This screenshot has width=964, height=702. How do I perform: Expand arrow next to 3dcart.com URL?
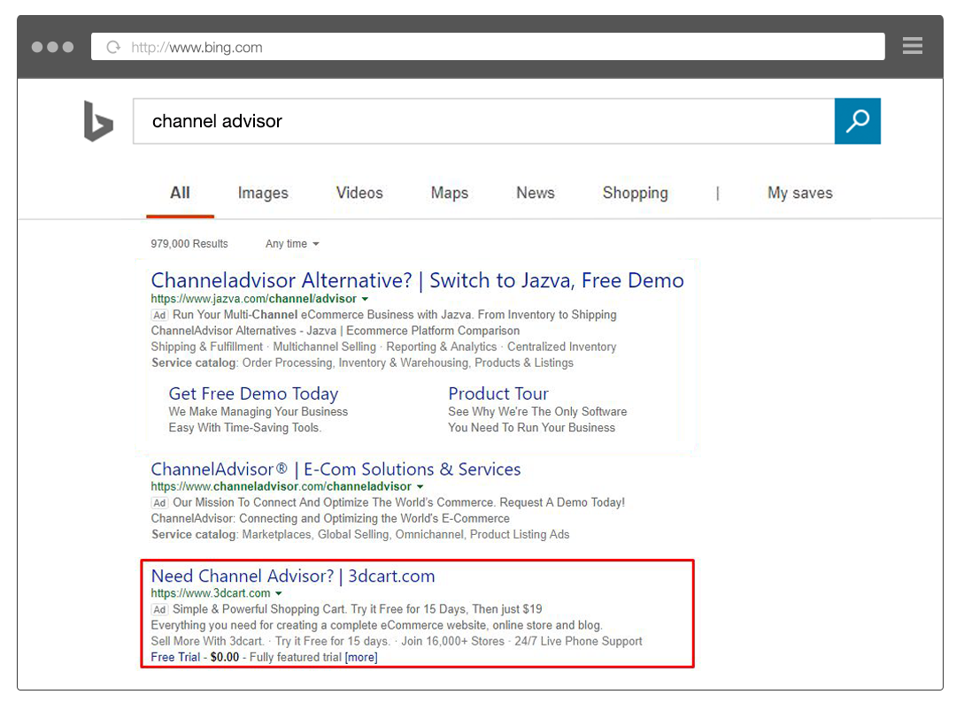pos(279,594)
